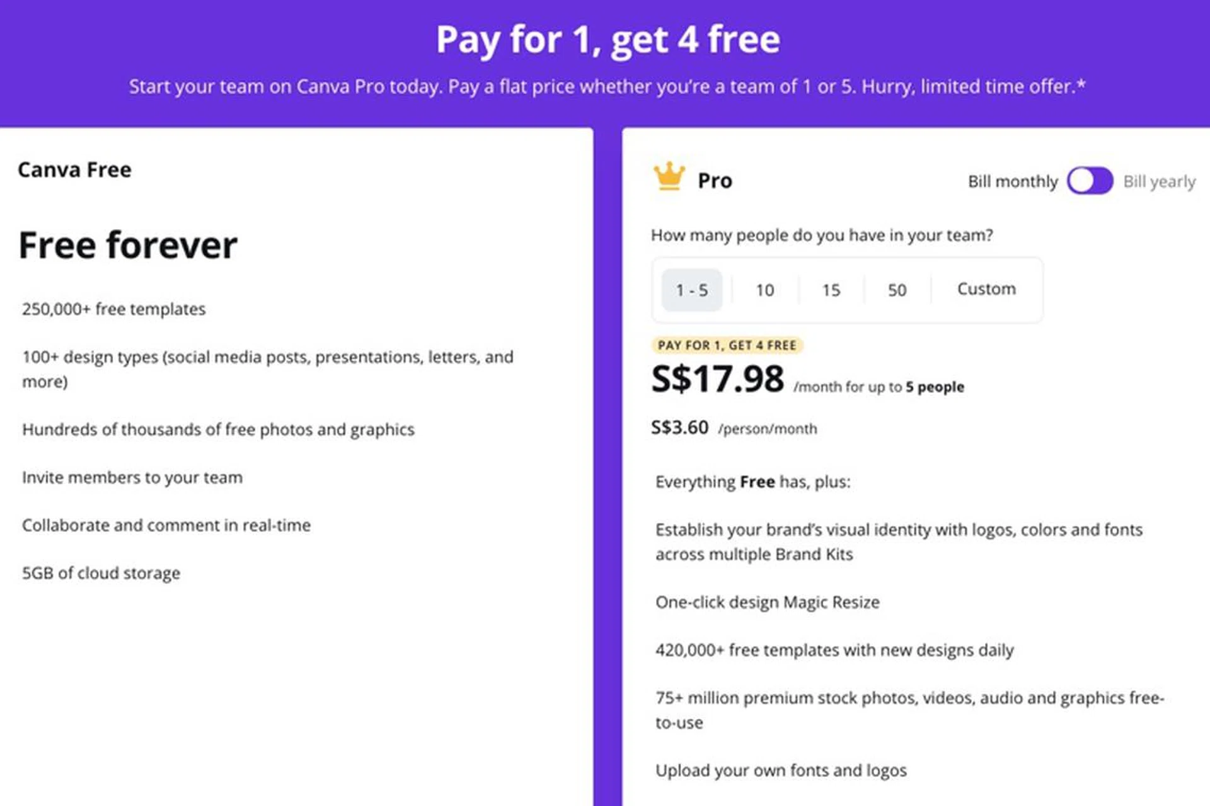
Task: Click the gold crown Pro icon
Action: 669,176
